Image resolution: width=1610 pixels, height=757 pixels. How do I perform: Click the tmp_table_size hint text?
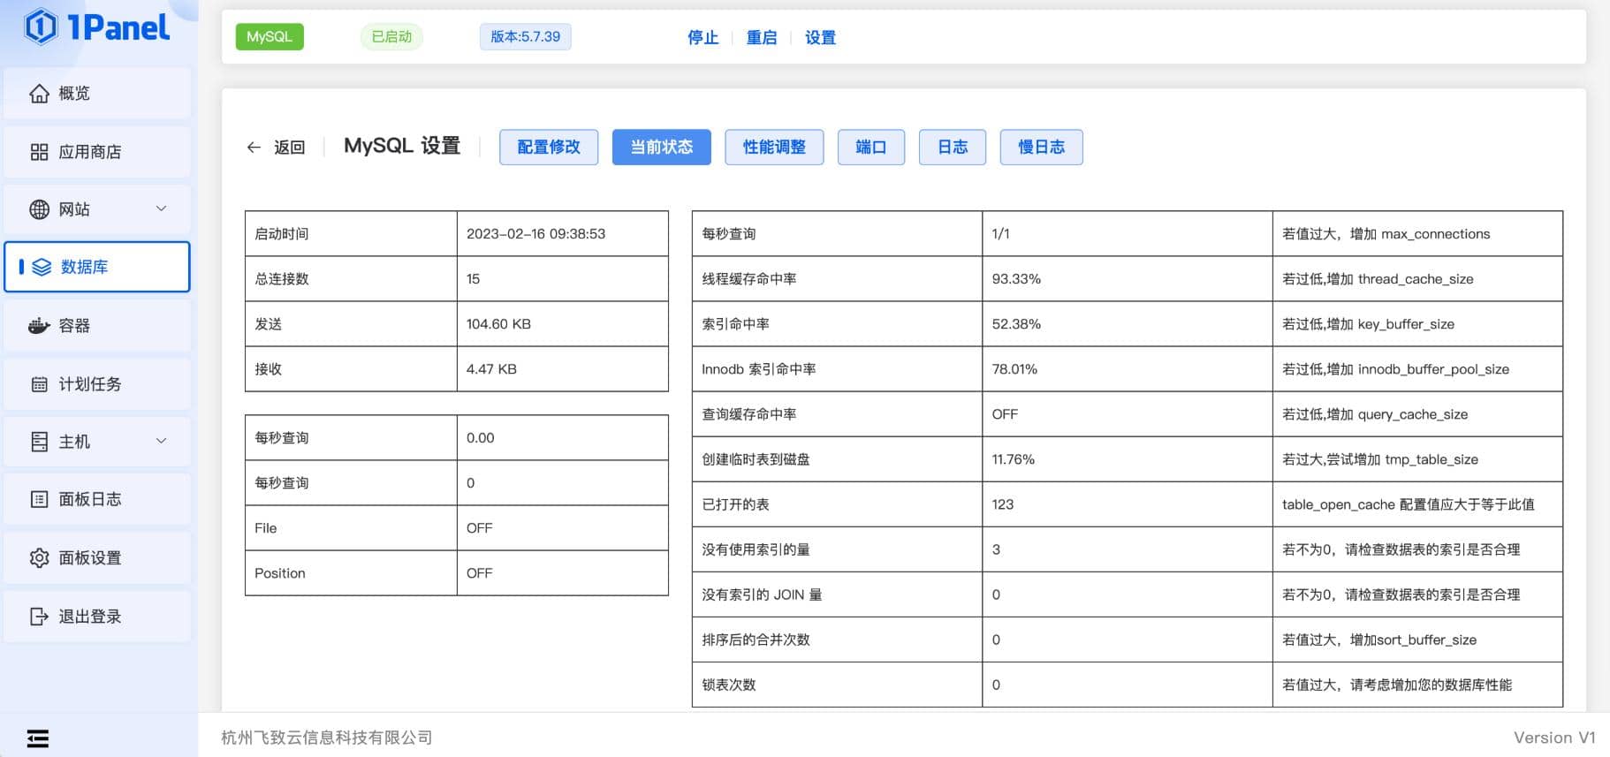tap(1380, 459)
